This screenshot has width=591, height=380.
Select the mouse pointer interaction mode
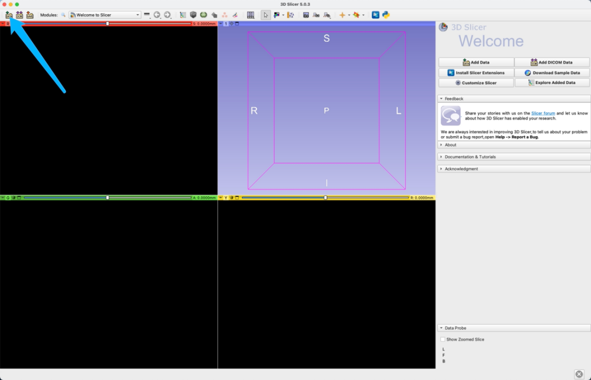[x=266, y=15]
